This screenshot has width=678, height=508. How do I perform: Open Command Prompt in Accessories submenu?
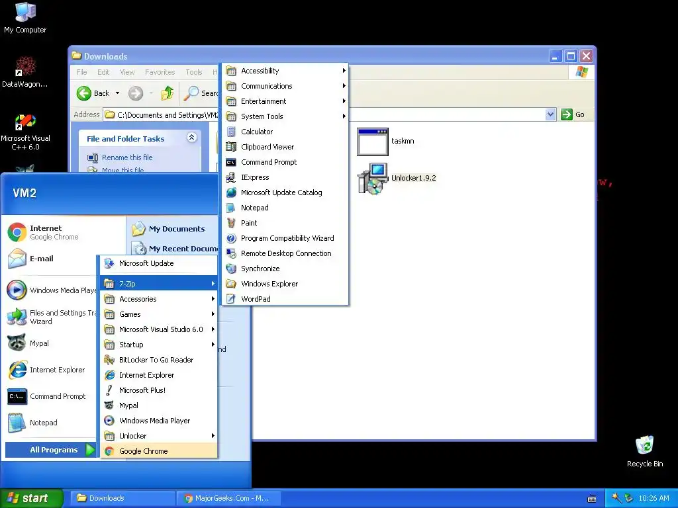point(285,162)
